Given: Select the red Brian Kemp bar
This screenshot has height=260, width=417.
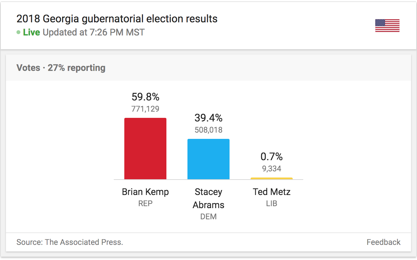Looking at the screenshot, I should coord(145,148).
